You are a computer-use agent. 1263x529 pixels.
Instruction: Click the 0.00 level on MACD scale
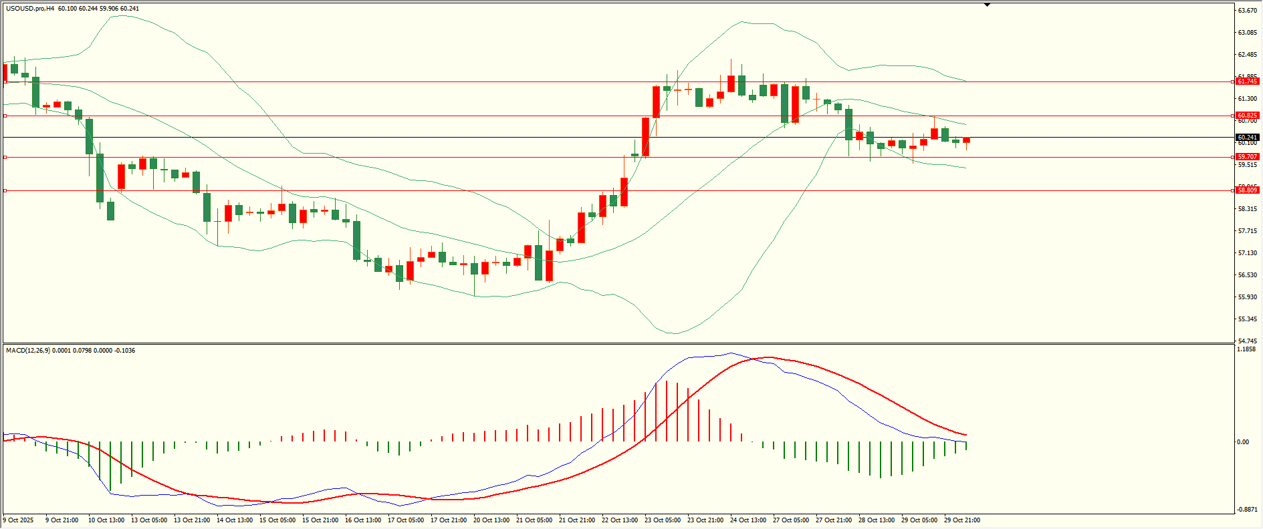tap(1242, 442)
